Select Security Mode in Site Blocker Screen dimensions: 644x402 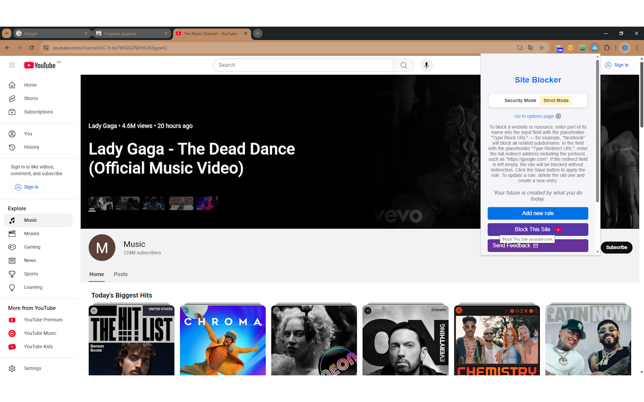pyautogui.click(x=520, y=100)
